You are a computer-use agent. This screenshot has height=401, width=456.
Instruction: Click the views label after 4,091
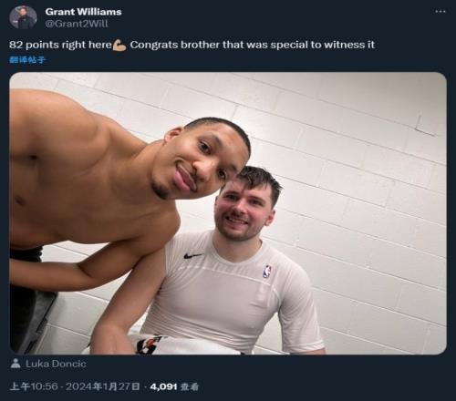(x=190, y=386)
